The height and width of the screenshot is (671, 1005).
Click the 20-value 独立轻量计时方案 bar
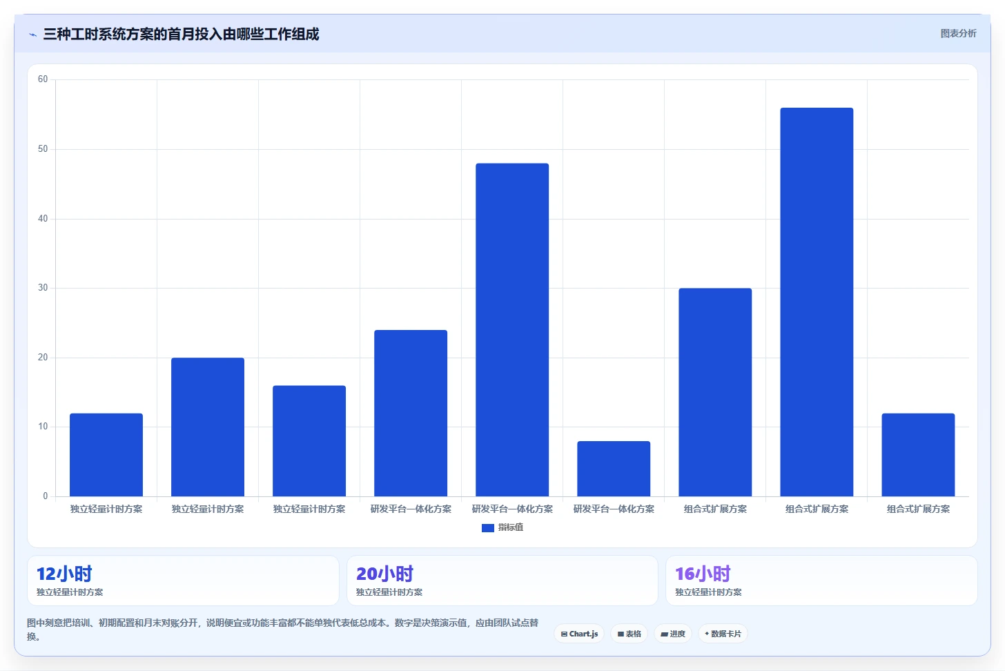tap(208, 427)
